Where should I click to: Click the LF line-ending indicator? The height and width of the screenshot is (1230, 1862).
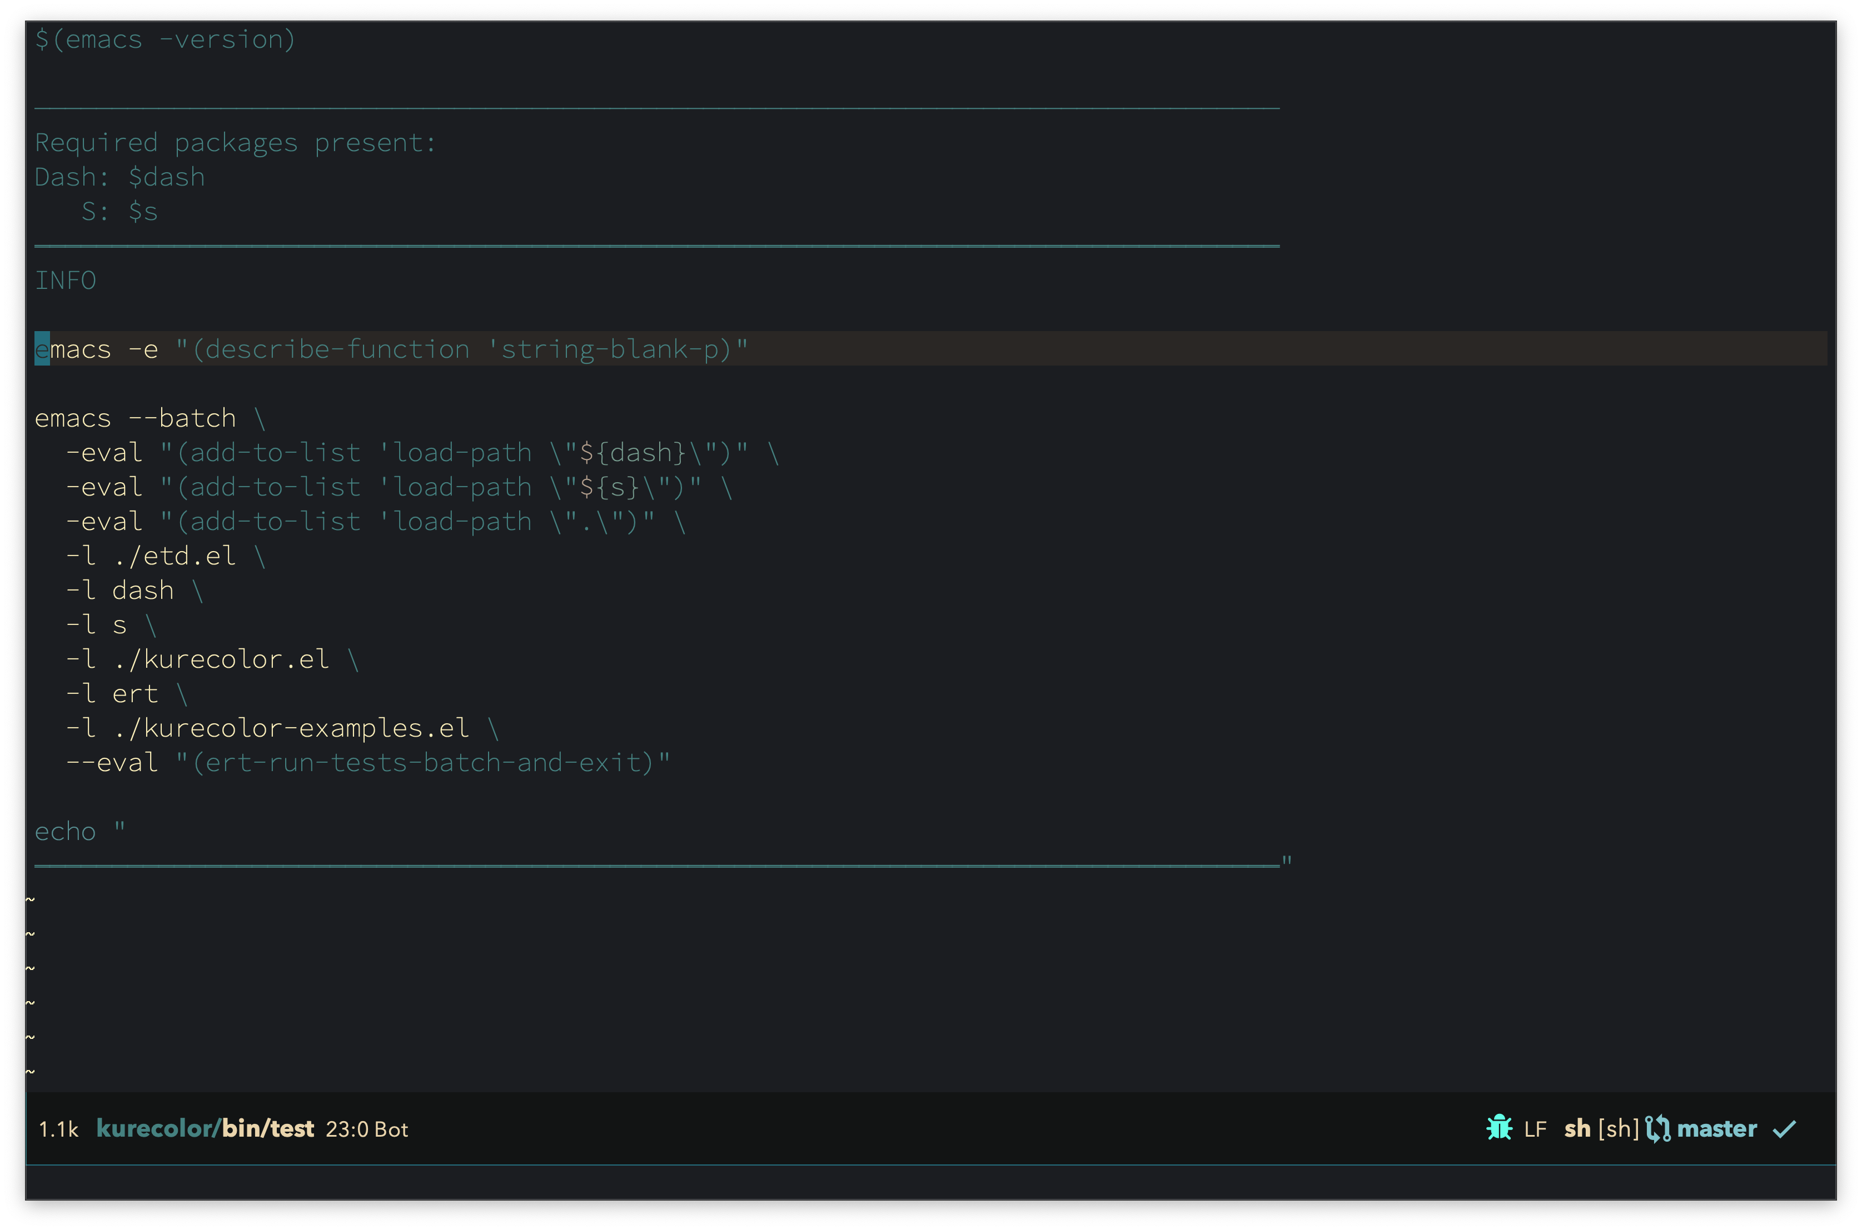point(1535,1129)
